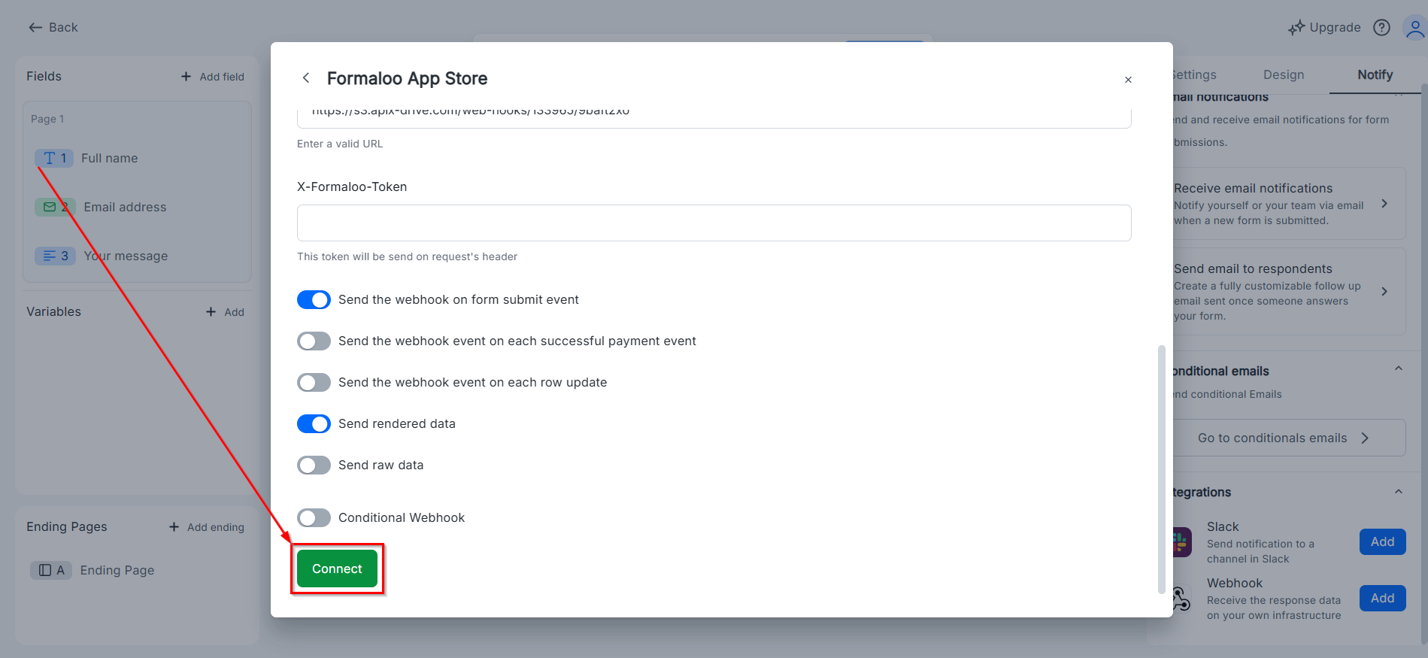Click the X-Formaloo-Token input field
This screenshot has width=1428, height=658.
point(714,223)
